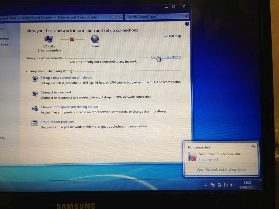Image resolution: width=279 pixels, height=209 pixels.
Task: Close the Network and Sharing Center window
Action: 184,7
